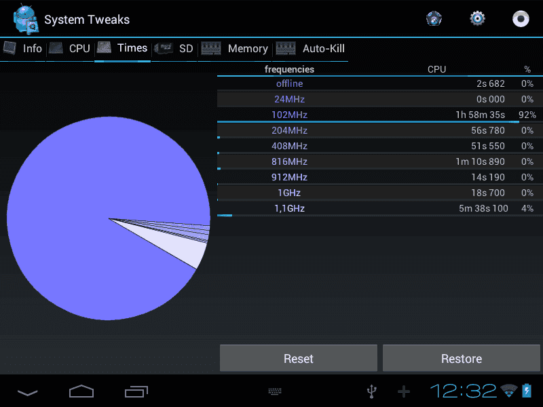Click the 2s 682 time value

tap(491, 83)
